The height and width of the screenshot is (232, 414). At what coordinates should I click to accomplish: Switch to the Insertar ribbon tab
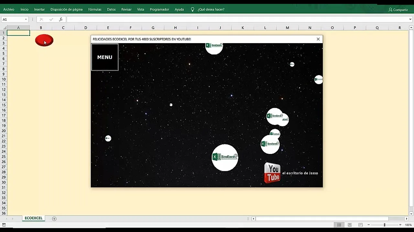(x=39, y=10)
